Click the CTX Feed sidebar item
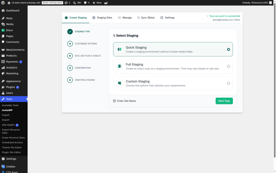The image size is (276, 173). (14, 172)
